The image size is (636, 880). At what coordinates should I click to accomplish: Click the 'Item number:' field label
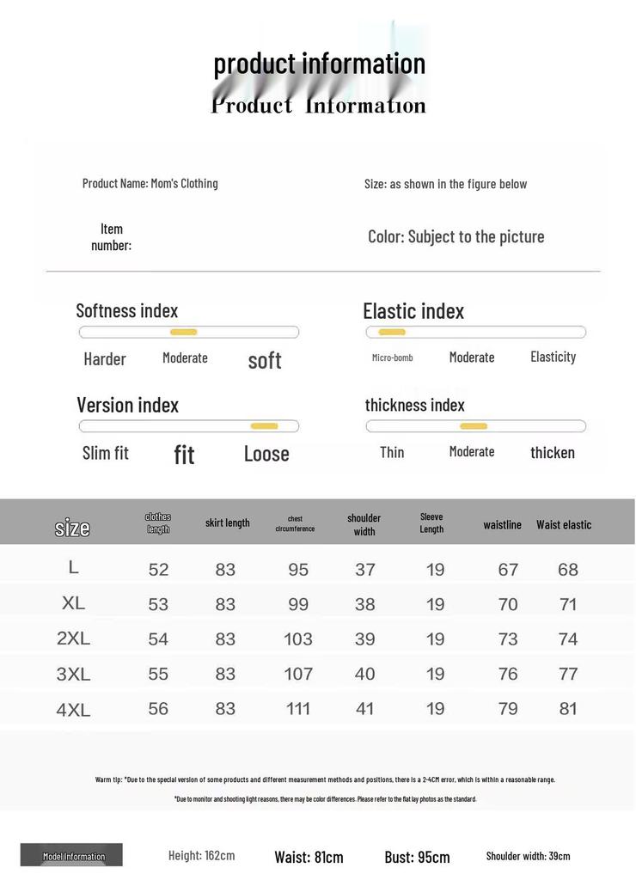111,237
